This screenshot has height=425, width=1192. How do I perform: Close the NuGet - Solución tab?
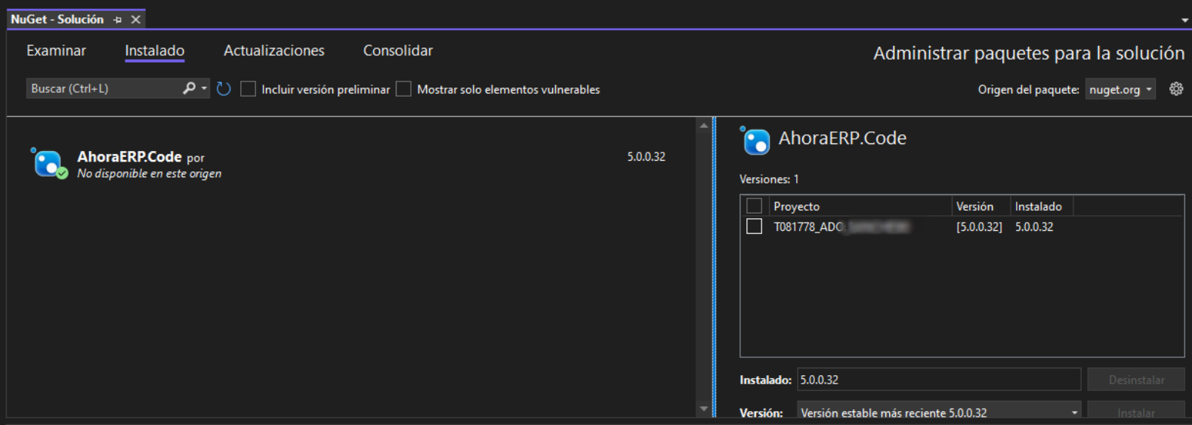coord(136,20)
